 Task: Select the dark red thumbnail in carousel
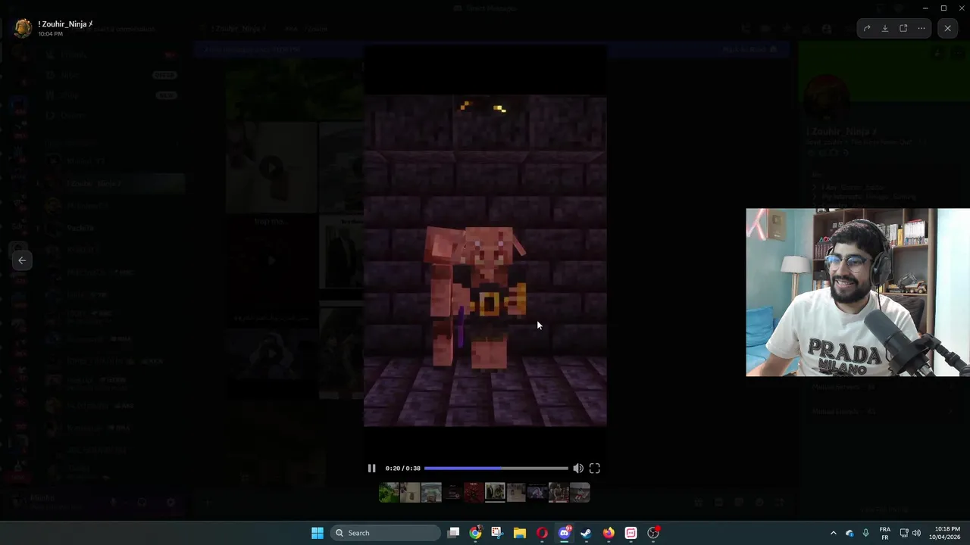tap(474, 493)
